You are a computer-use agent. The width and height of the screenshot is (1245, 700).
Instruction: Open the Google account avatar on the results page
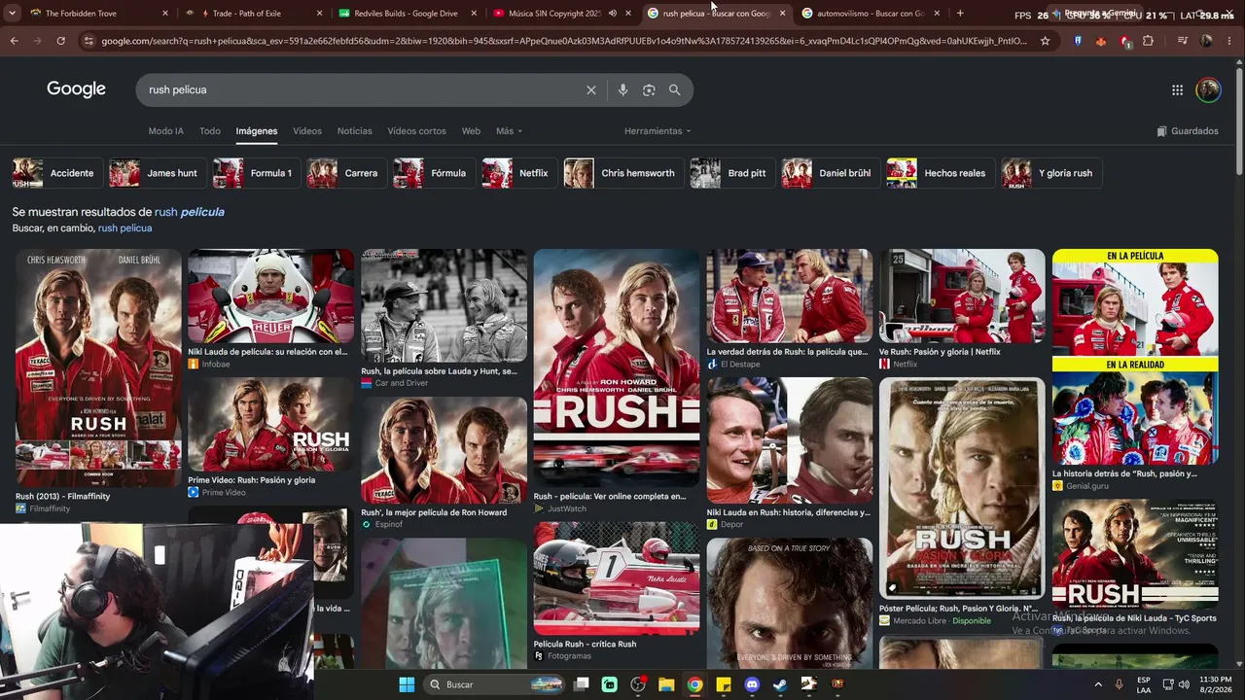click(x=1208, y=89)
